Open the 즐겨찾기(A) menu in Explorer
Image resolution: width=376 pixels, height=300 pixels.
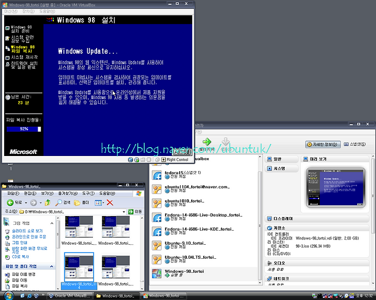pyautogui.click(x=68, y=194)
